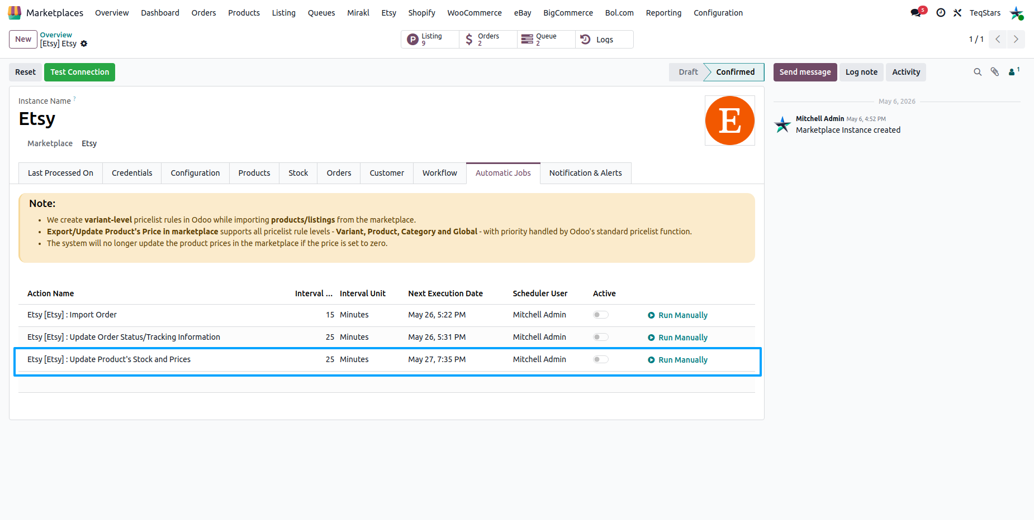
Task: Switch to the form's Orders tab
Action: click(x=339, y=173)
